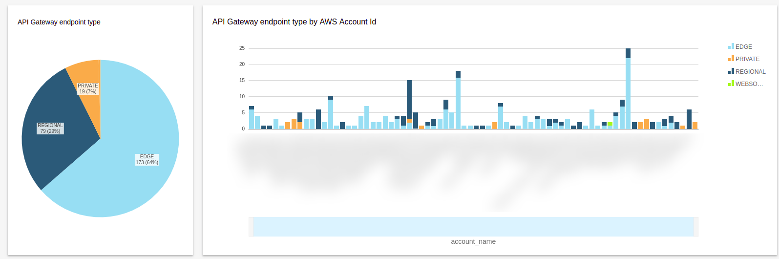
Task: Click the y-axis label 20
Action: pyautogui.click(x=242, y=64)
